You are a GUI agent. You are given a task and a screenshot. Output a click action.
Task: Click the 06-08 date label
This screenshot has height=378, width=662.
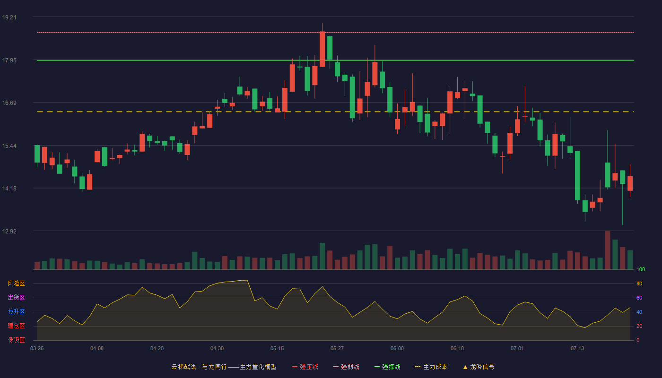pyautogui.click(x=397, y=348)
